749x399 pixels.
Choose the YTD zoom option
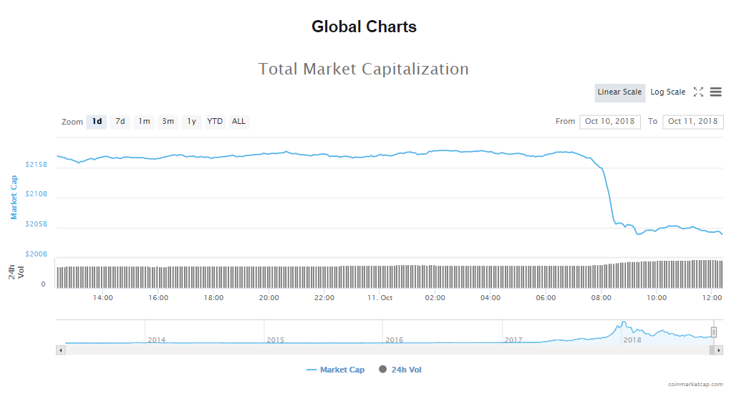pos(215,122)
